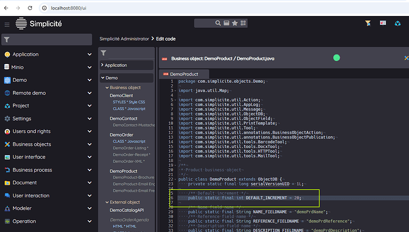Click the Java file icon in editor header
409x232 pixels.
pyautogui.click(x=164, y=59)
